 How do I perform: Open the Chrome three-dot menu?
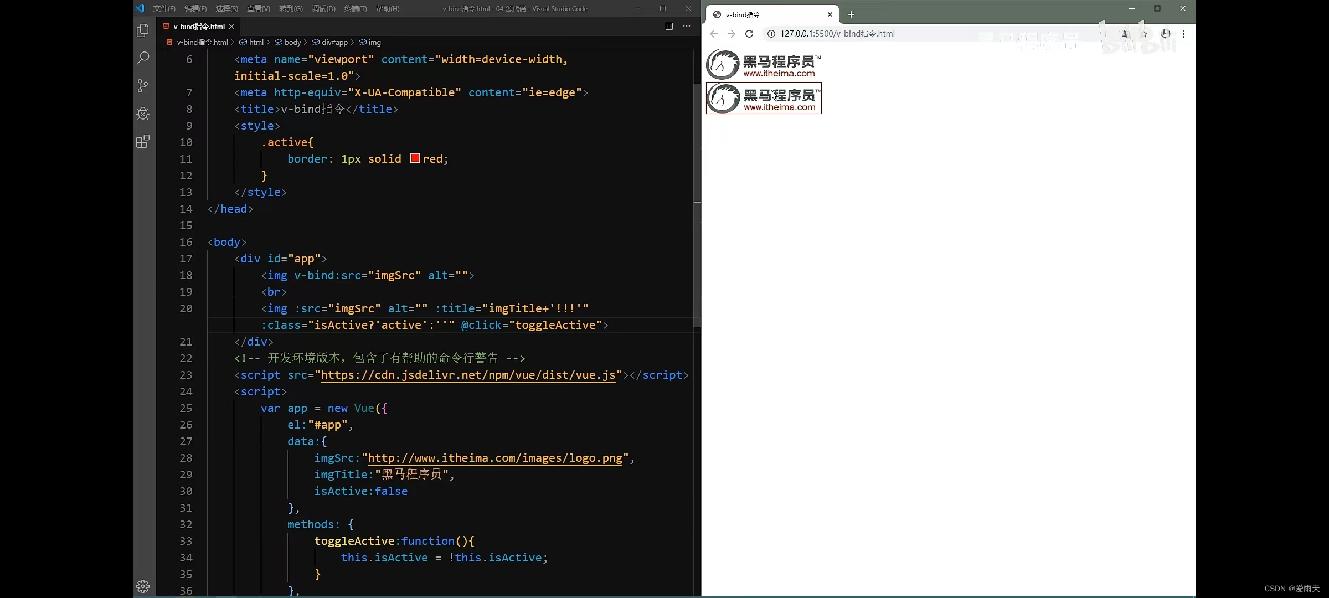tap(1183, 34)
